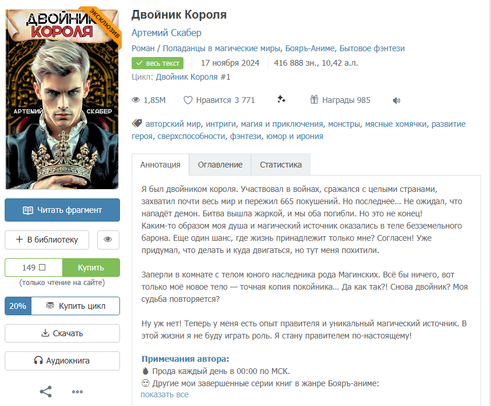
Task: Click the share icon below Аудиокнига
Action: [45, 391]
